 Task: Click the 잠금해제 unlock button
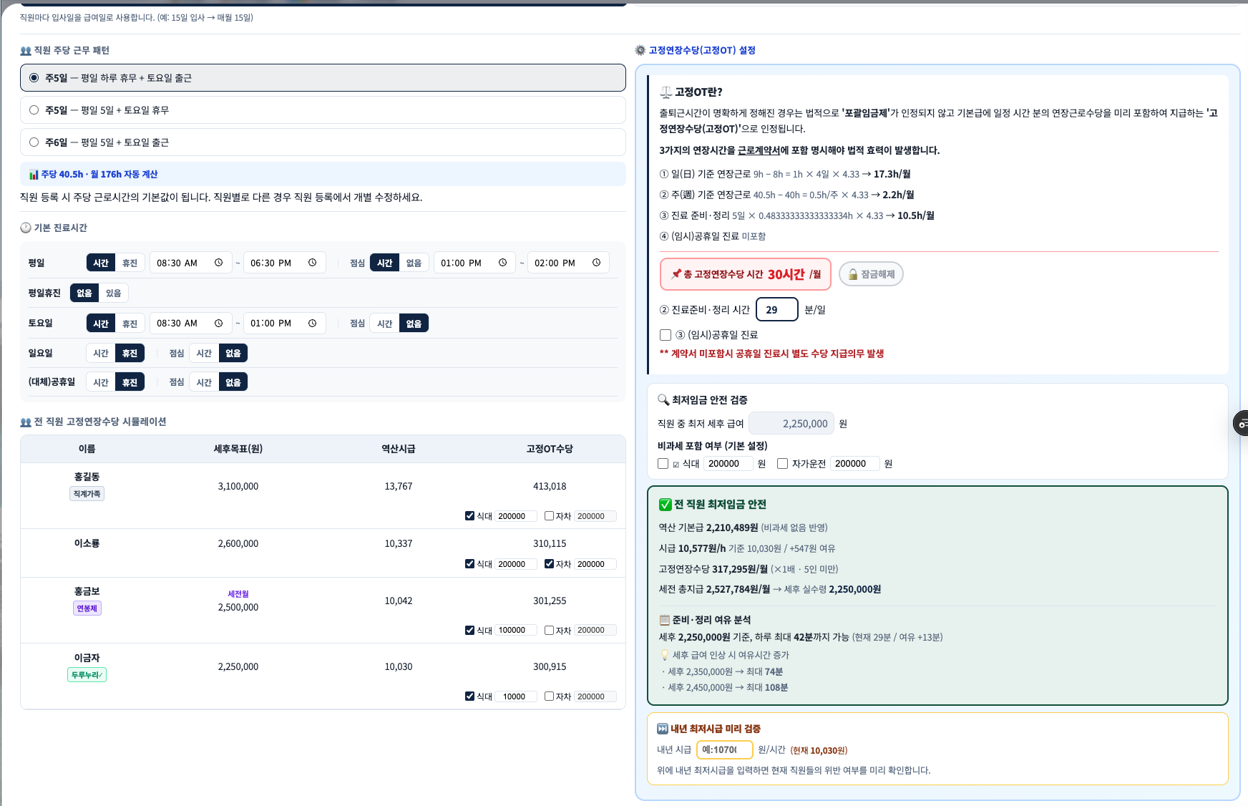[871, 274]
